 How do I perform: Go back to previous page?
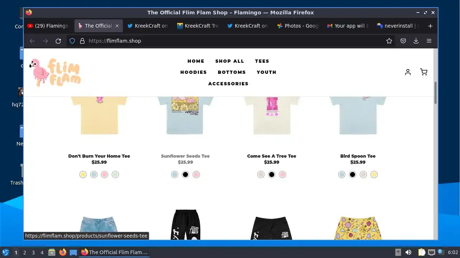click(x=32, y=41)
